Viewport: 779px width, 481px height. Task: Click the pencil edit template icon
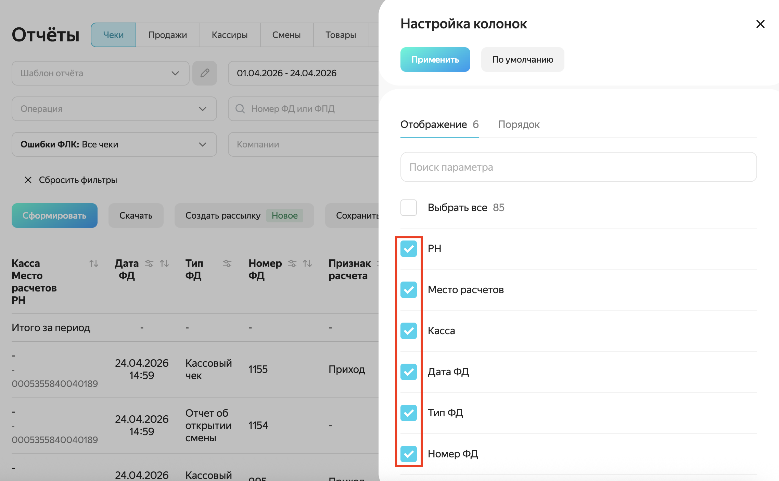[x=205, y=73]
